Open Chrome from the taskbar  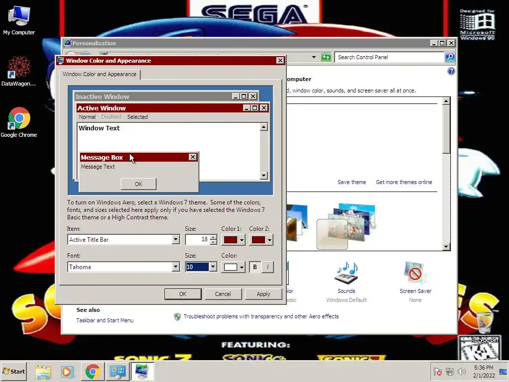(92, 372)
